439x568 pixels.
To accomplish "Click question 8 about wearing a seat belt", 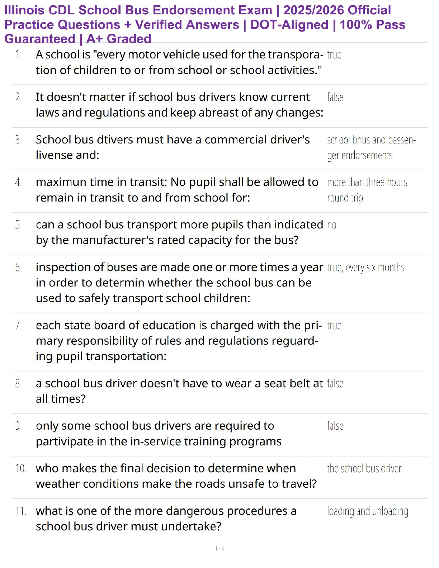I will point(179,391).
